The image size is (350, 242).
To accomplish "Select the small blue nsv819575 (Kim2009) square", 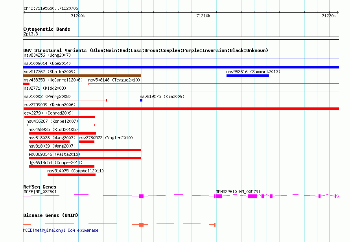I will point(141,100).
